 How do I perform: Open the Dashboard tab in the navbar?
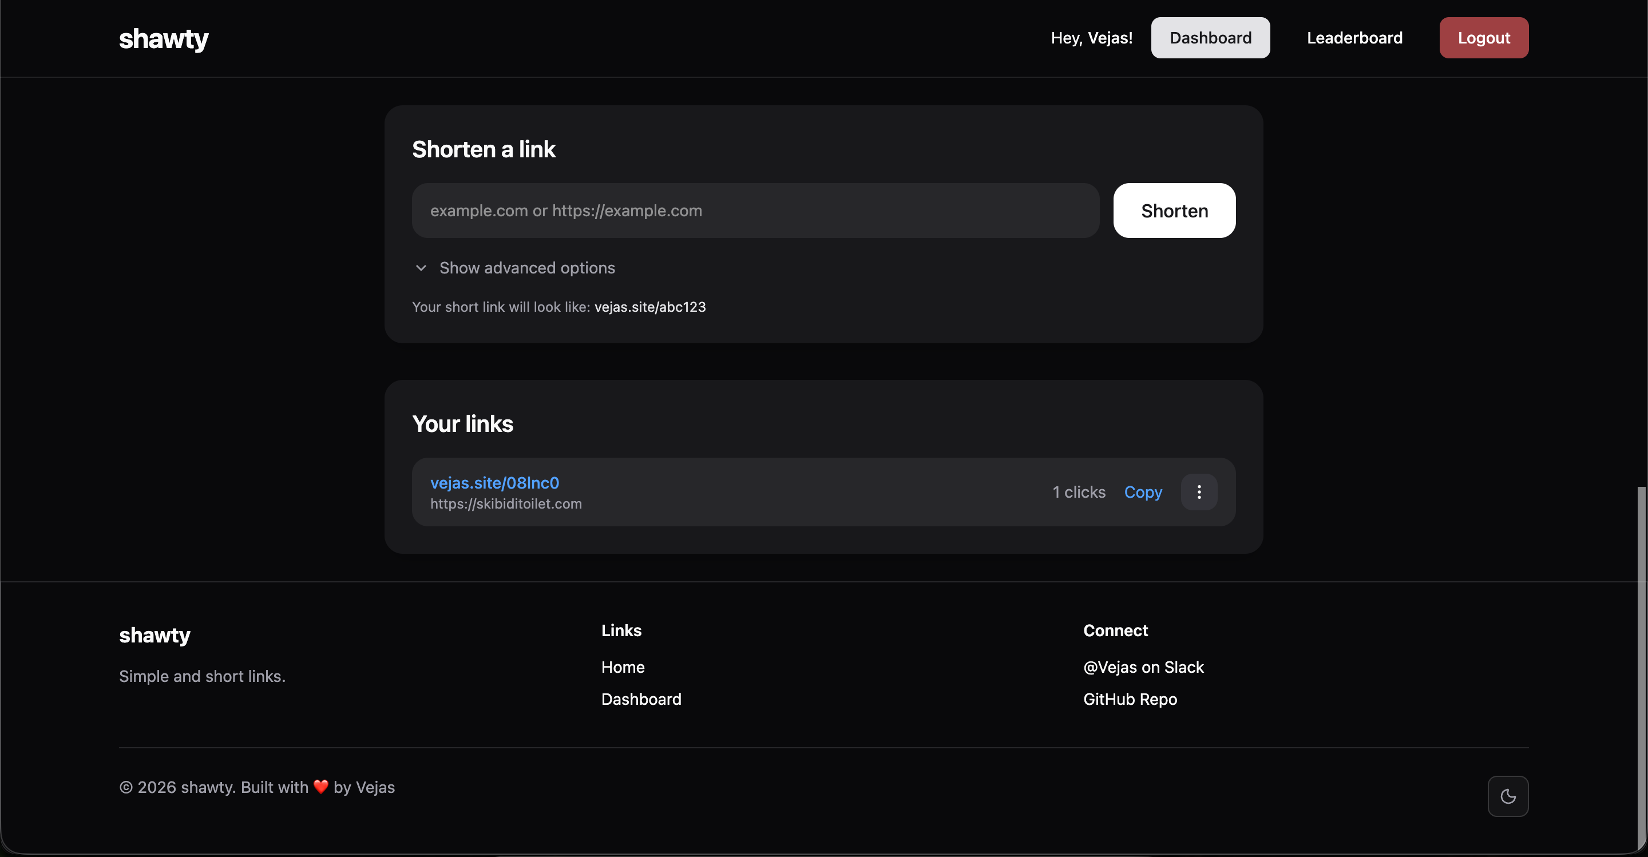[1210, 38]
